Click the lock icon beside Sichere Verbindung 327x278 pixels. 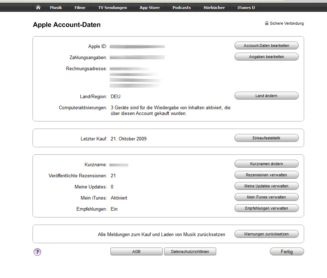coord(267,23)
